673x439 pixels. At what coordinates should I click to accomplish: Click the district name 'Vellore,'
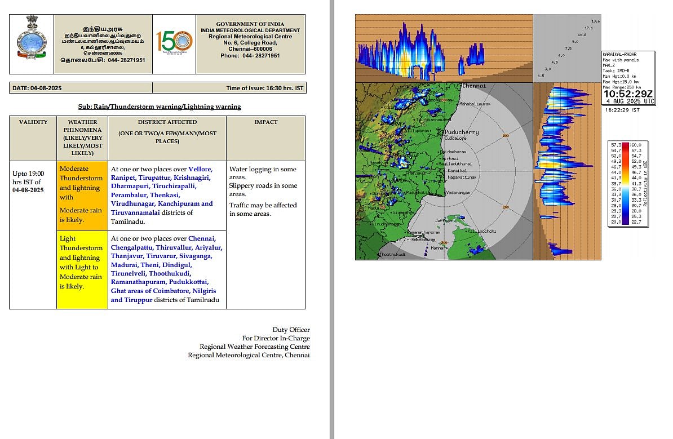pos(201,169)
